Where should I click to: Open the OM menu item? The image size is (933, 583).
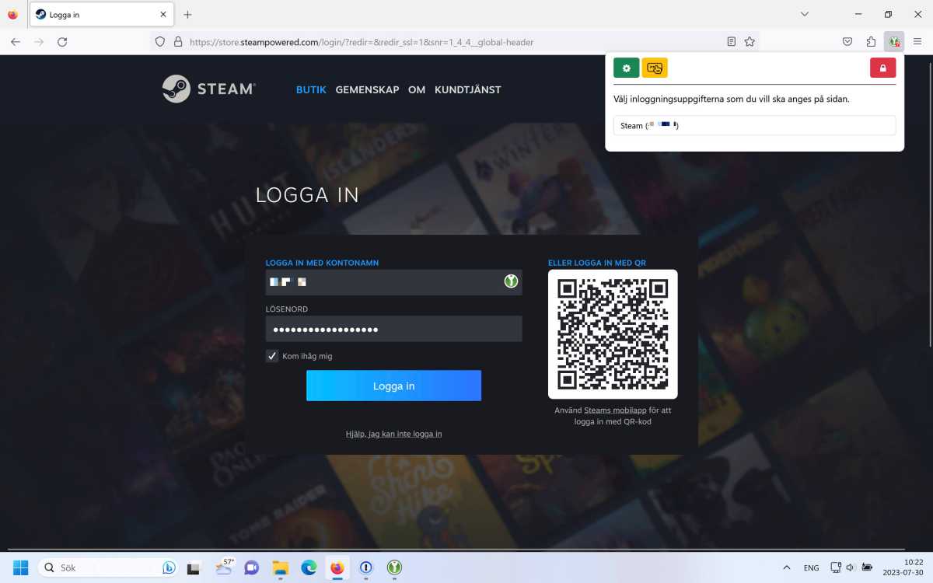pos(417,89)
